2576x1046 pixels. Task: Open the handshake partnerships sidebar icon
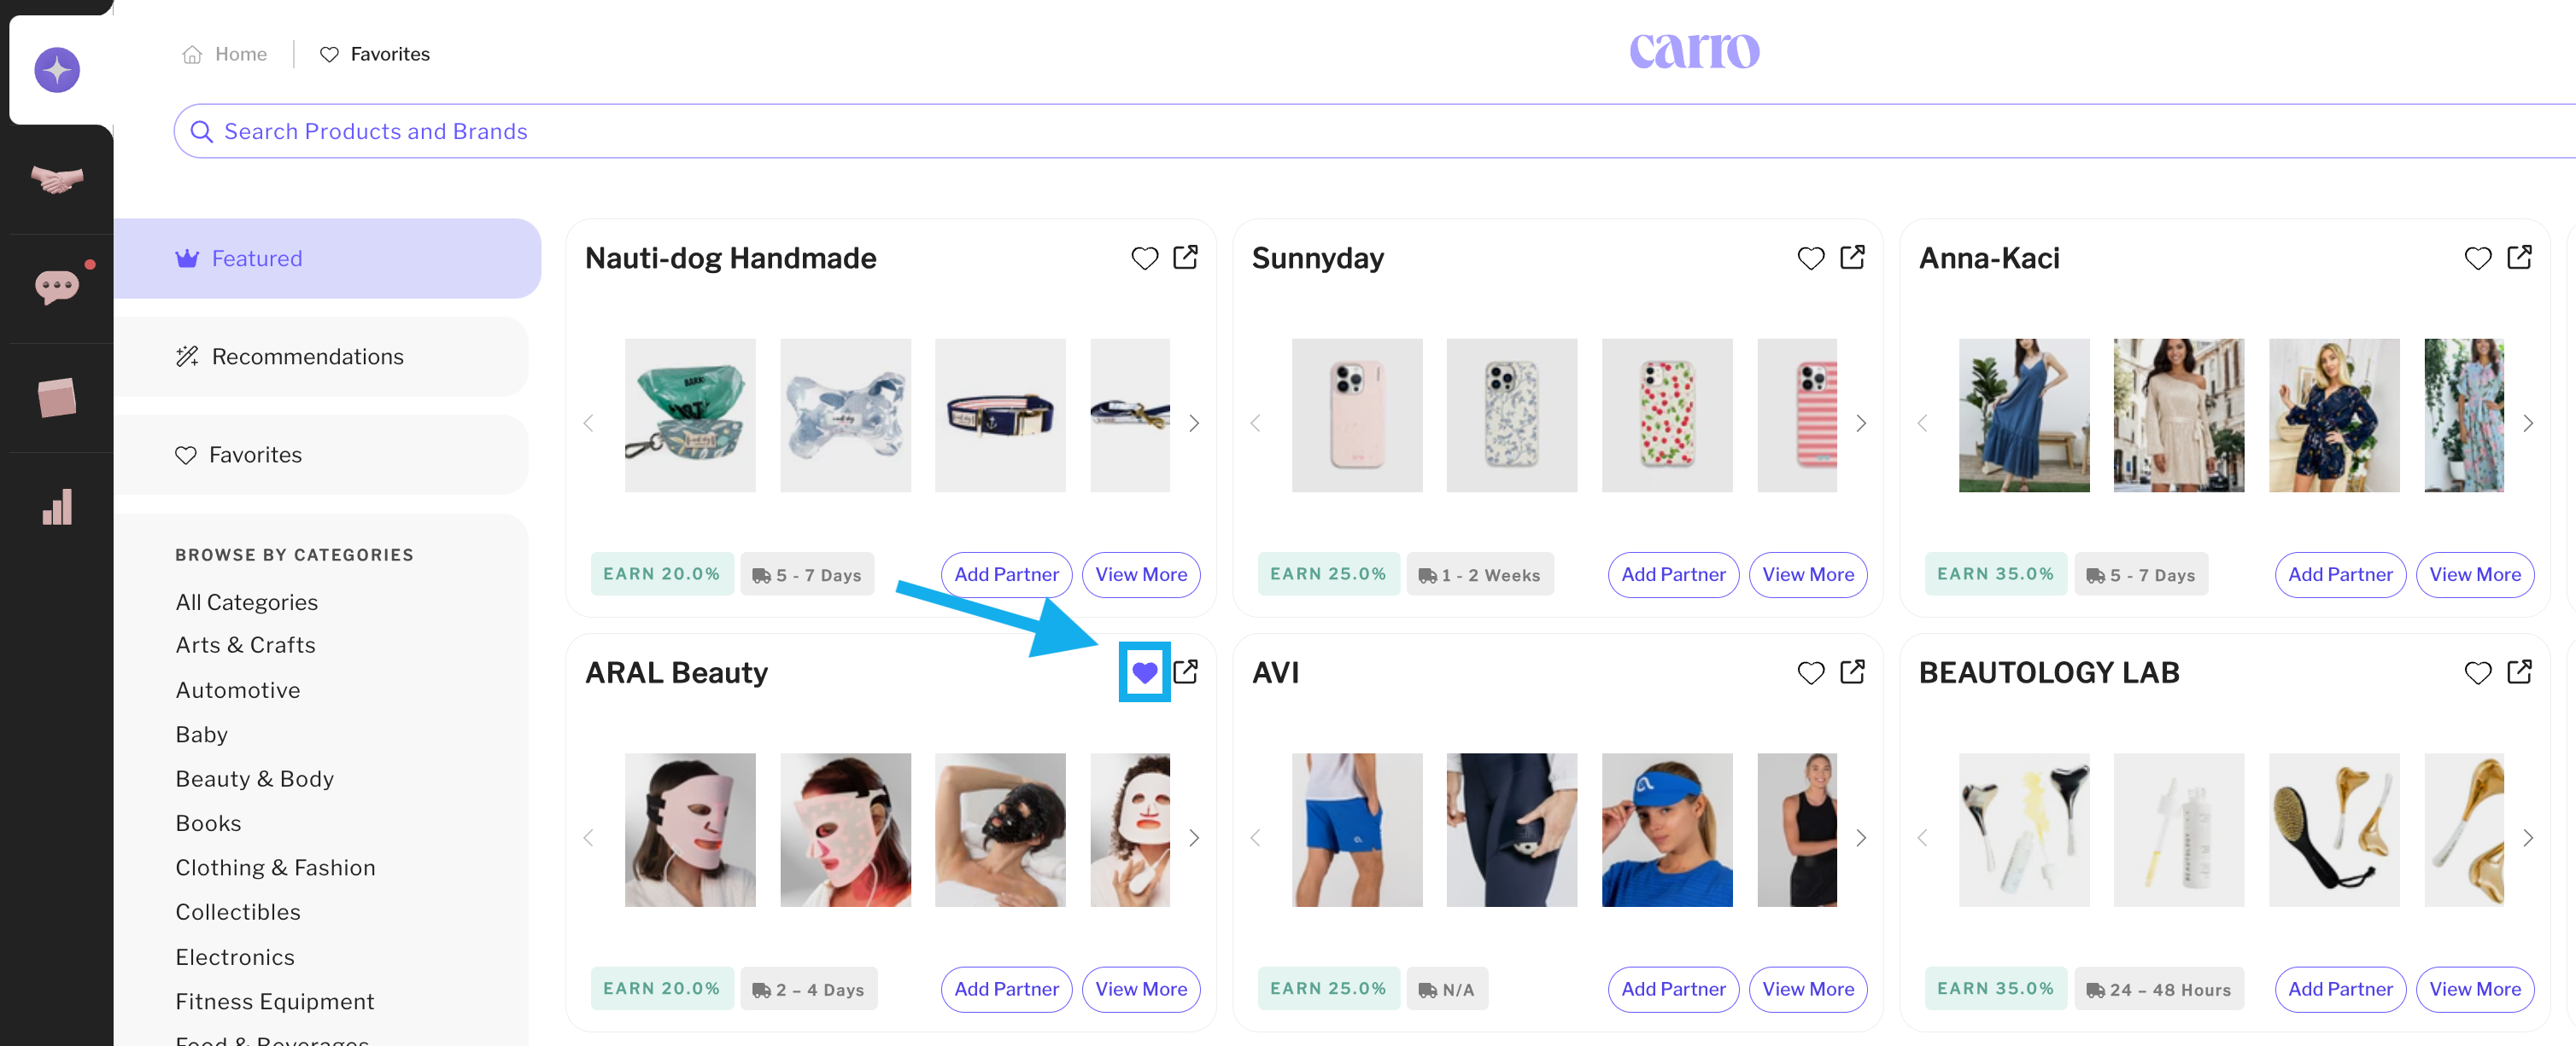[57, 180]
